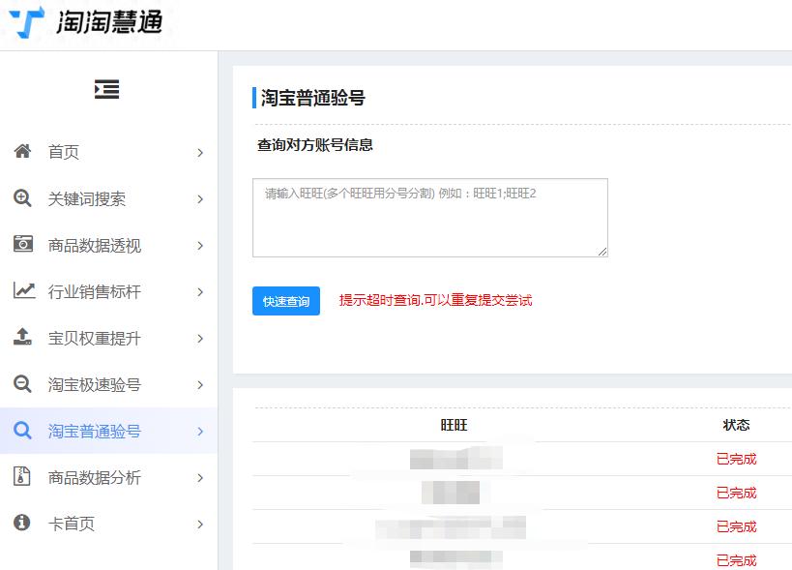Click the thermometer icon for 商品数据分析
This screenshot has height=570, width=792.
(23, 477)
